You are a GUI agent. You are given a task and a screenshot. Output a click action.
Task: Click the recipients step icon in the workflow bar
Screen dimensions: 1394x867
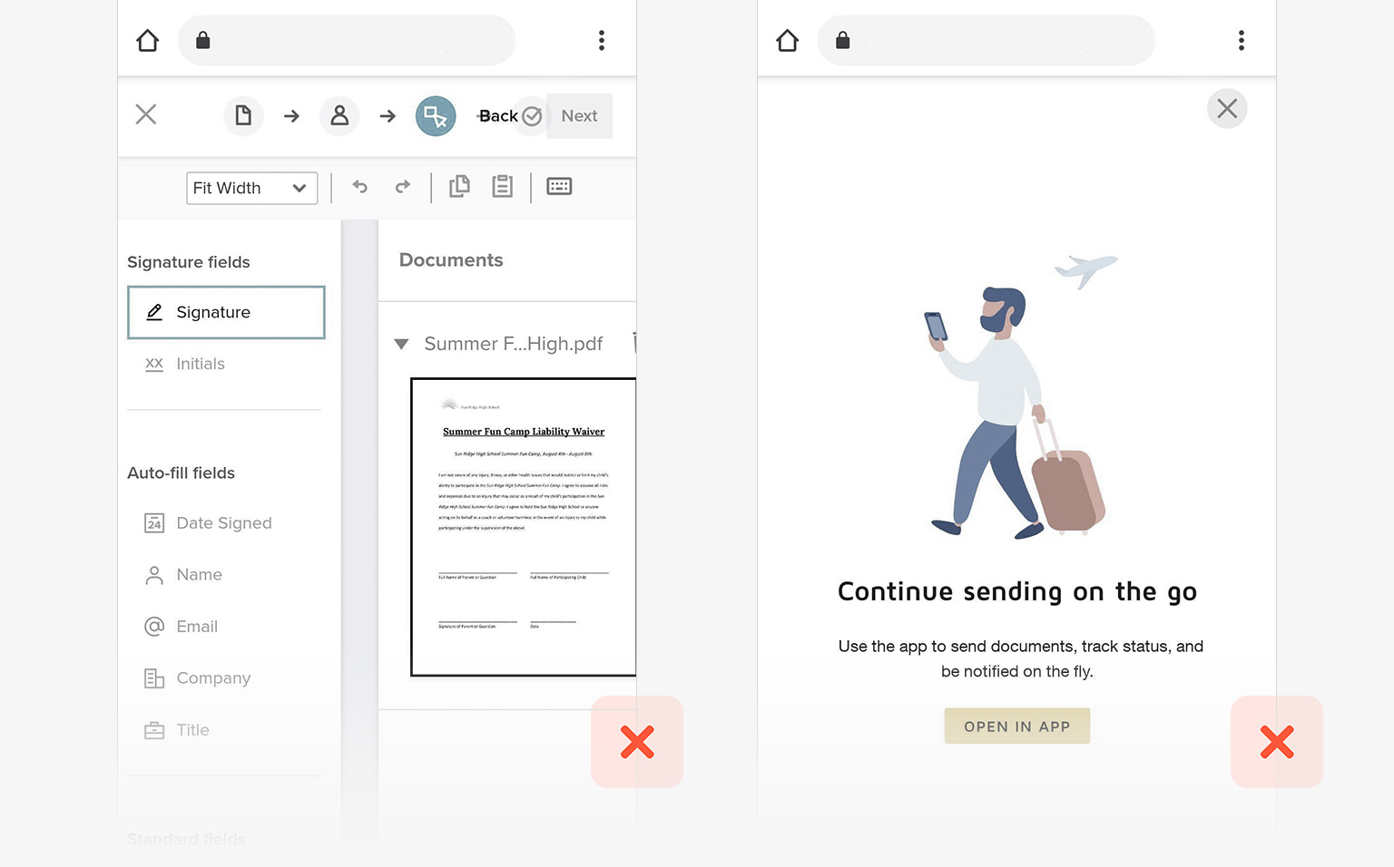[339, 115]
